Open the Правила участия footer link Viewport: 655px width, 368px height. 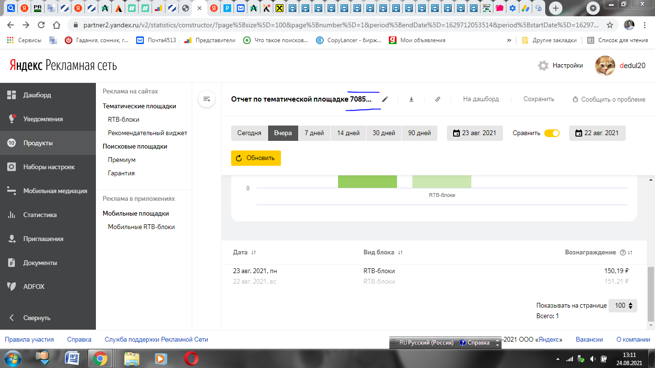click(29, 339)
